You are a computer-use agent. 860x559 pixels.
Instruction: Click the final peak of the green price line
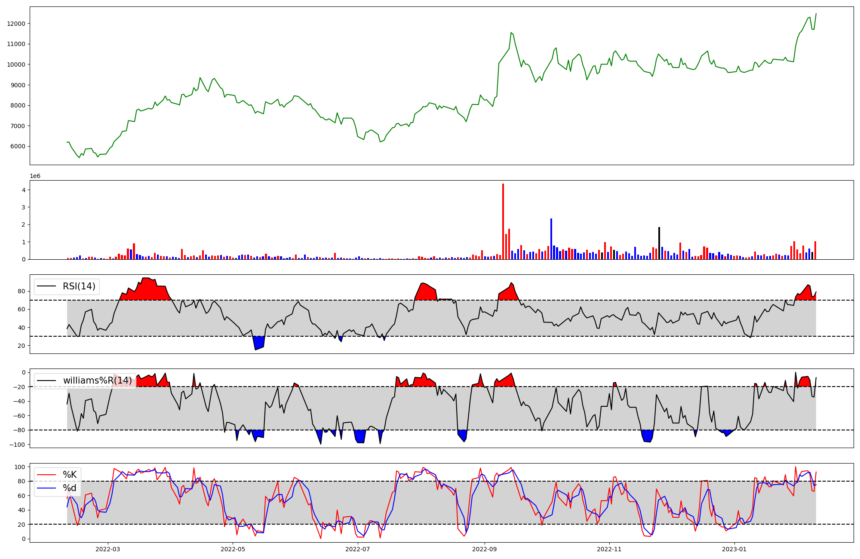pos(816,14)
